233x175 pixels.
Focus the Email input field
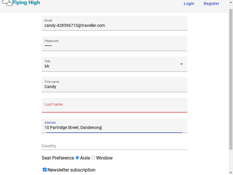[114, 23]
